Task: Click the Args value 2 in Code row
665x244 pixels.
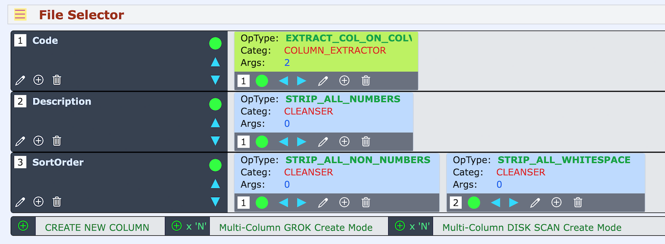Action: coord(287,63)
